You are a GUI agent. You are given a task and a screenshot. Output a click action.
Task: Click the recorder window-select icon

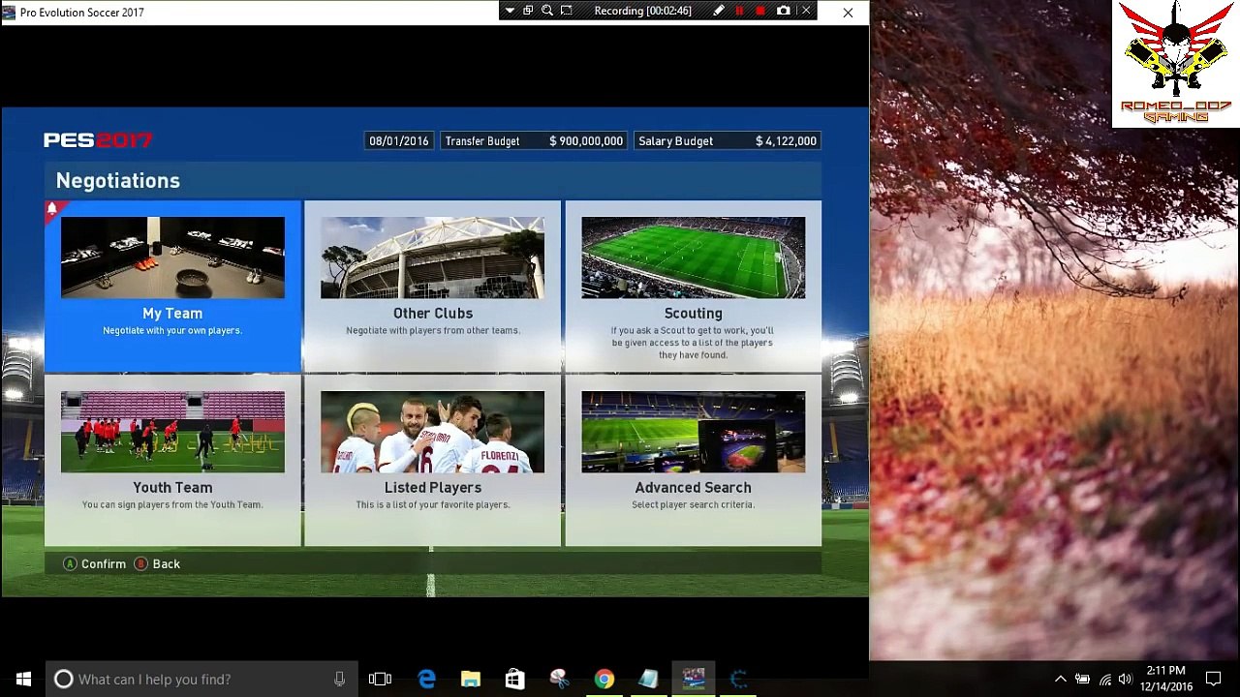click(x=528, y=11)
